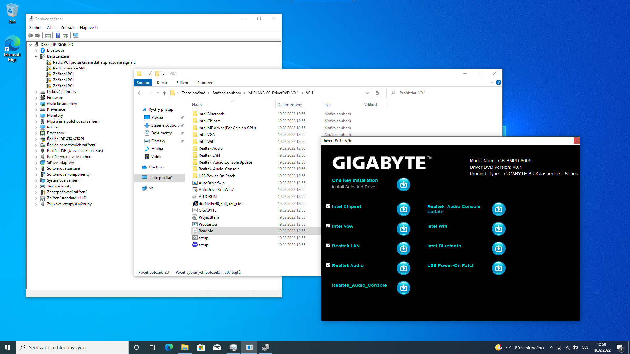Open OneDrive in the navigation pane
Viewport: 630px width, 354px height.
point(157,167)
